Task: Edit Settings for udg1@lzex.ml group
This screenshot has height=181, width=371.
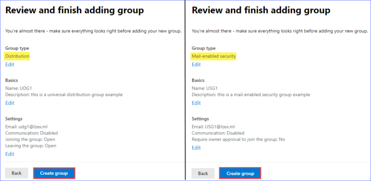Action: [x=10, y=154]
